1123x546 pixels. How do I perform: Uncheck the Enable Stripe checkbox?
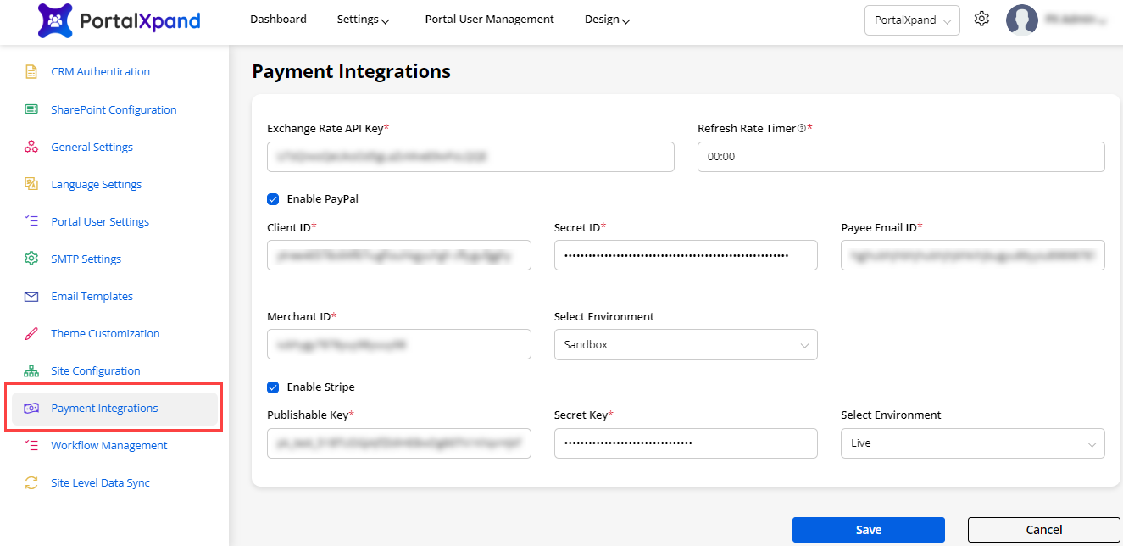point(273,387)
